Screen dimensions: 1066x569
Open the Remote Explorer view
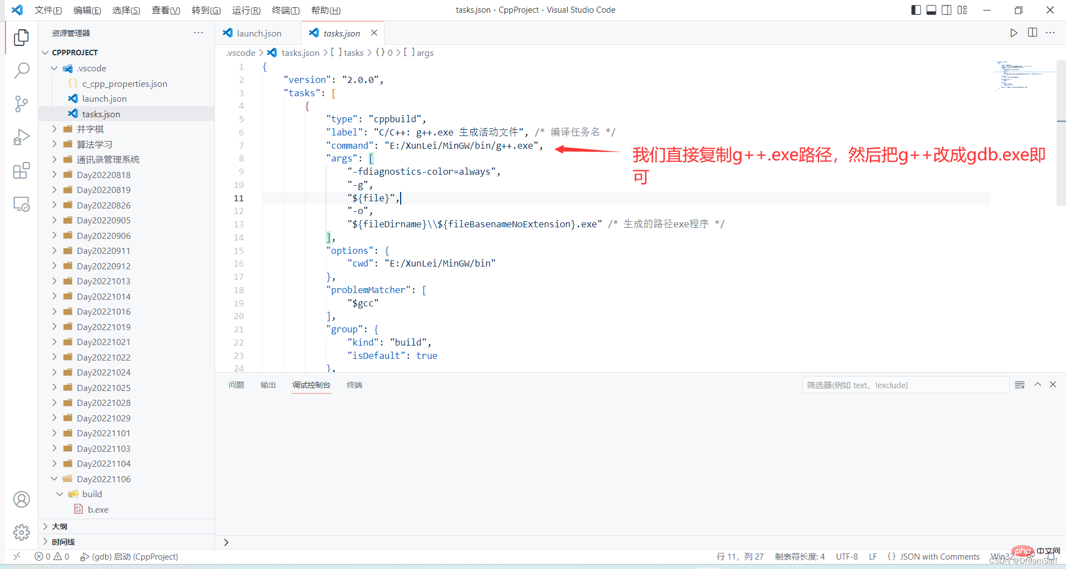(21, 205)
